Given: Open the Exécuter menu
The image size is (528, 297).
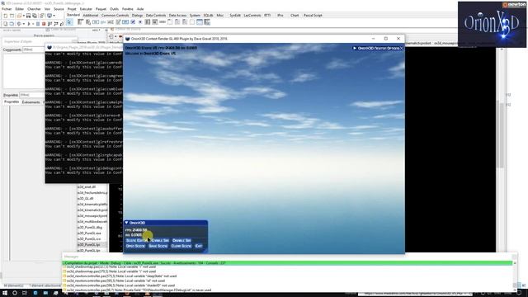Looking at the screenshot, I should (x=86, y=9).
